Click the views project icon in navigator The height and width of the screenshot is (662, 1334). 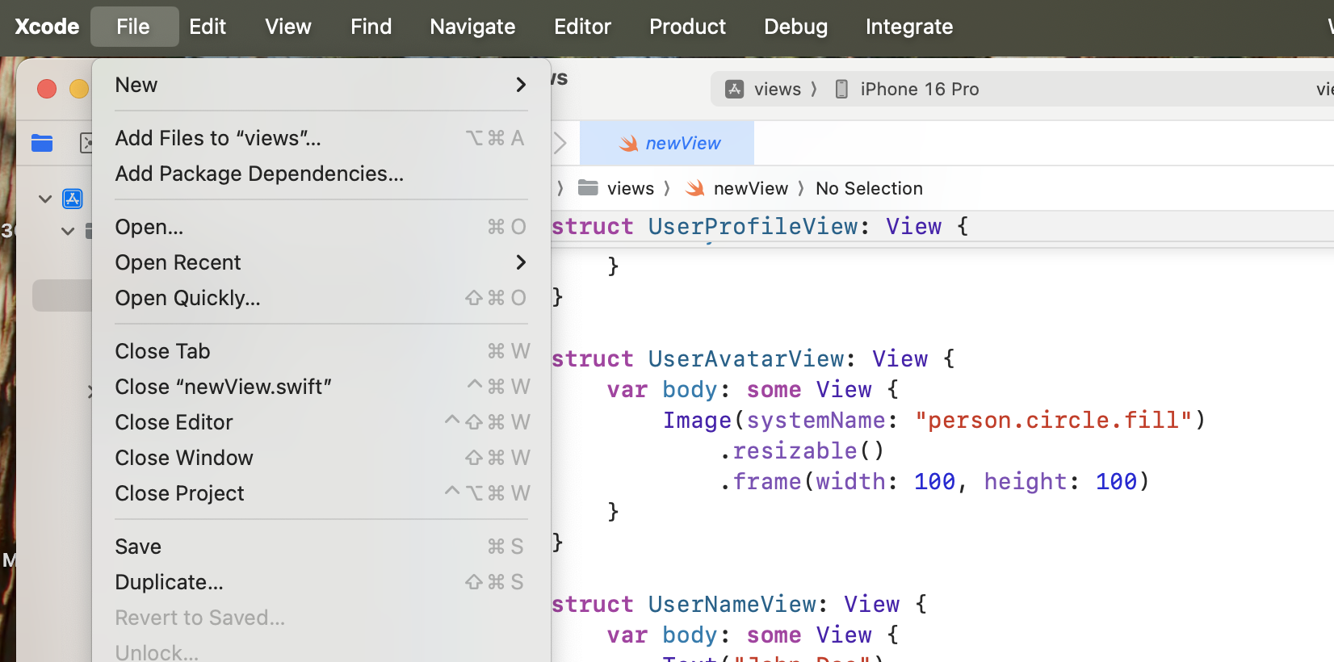click(x=73, y=199)
